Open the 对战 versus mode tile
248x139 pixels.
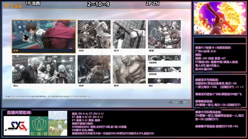(94, 36)
